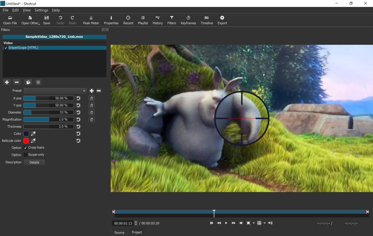
Task: Uncheck the SniperScope (HTML) filter
Action: [x=6, y=48]
